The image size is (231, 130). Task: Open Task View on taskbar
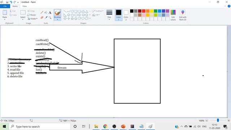[83, 126]
